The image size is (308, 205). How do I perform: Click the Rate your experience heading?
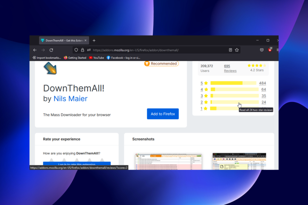pyautogui.click(x=62, y=139)
